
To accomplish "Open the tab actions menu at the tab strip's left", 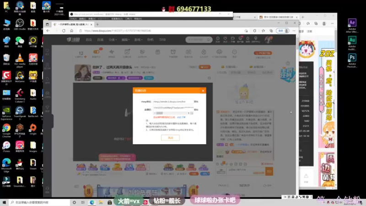I will click(x=47, y=24).
